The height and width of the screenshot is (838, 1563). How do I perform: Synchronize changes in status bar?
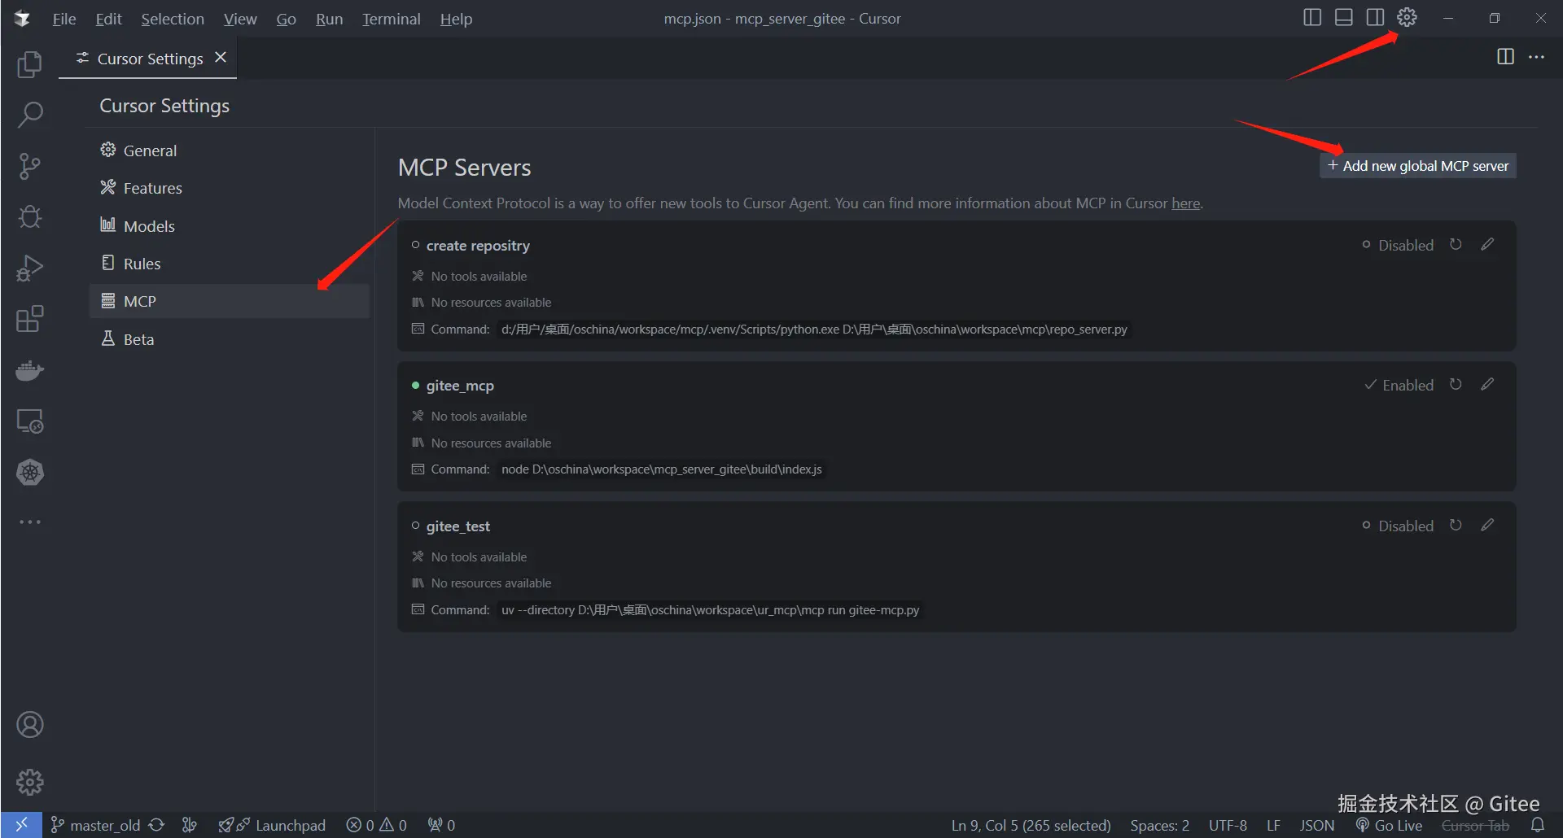tap(156, 825)
